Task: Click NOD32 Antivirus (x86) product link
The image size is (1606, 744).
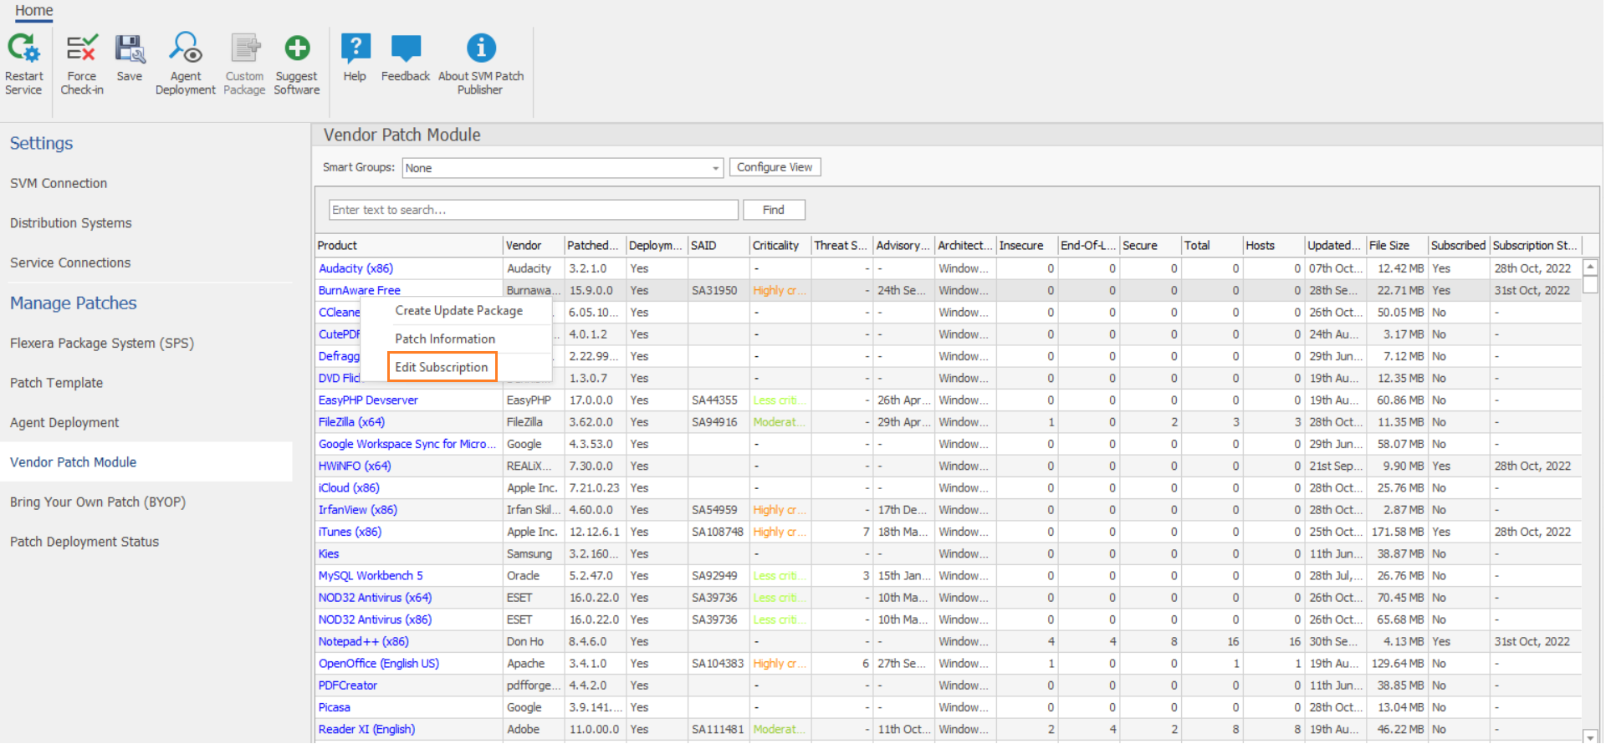Action: coord(375,619)
